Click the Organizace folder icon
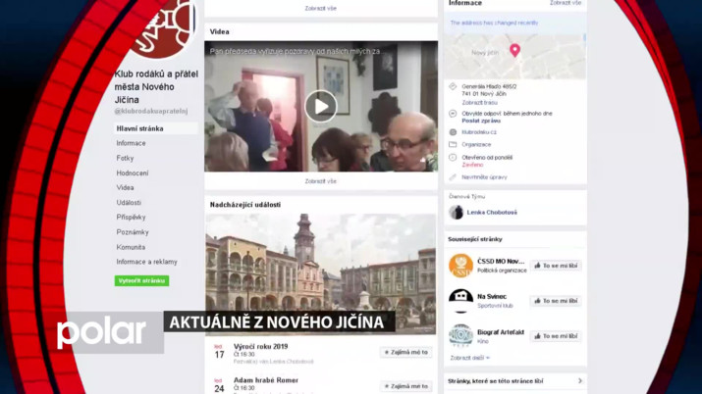Screen dimensions: 702x394 (453, 143)
